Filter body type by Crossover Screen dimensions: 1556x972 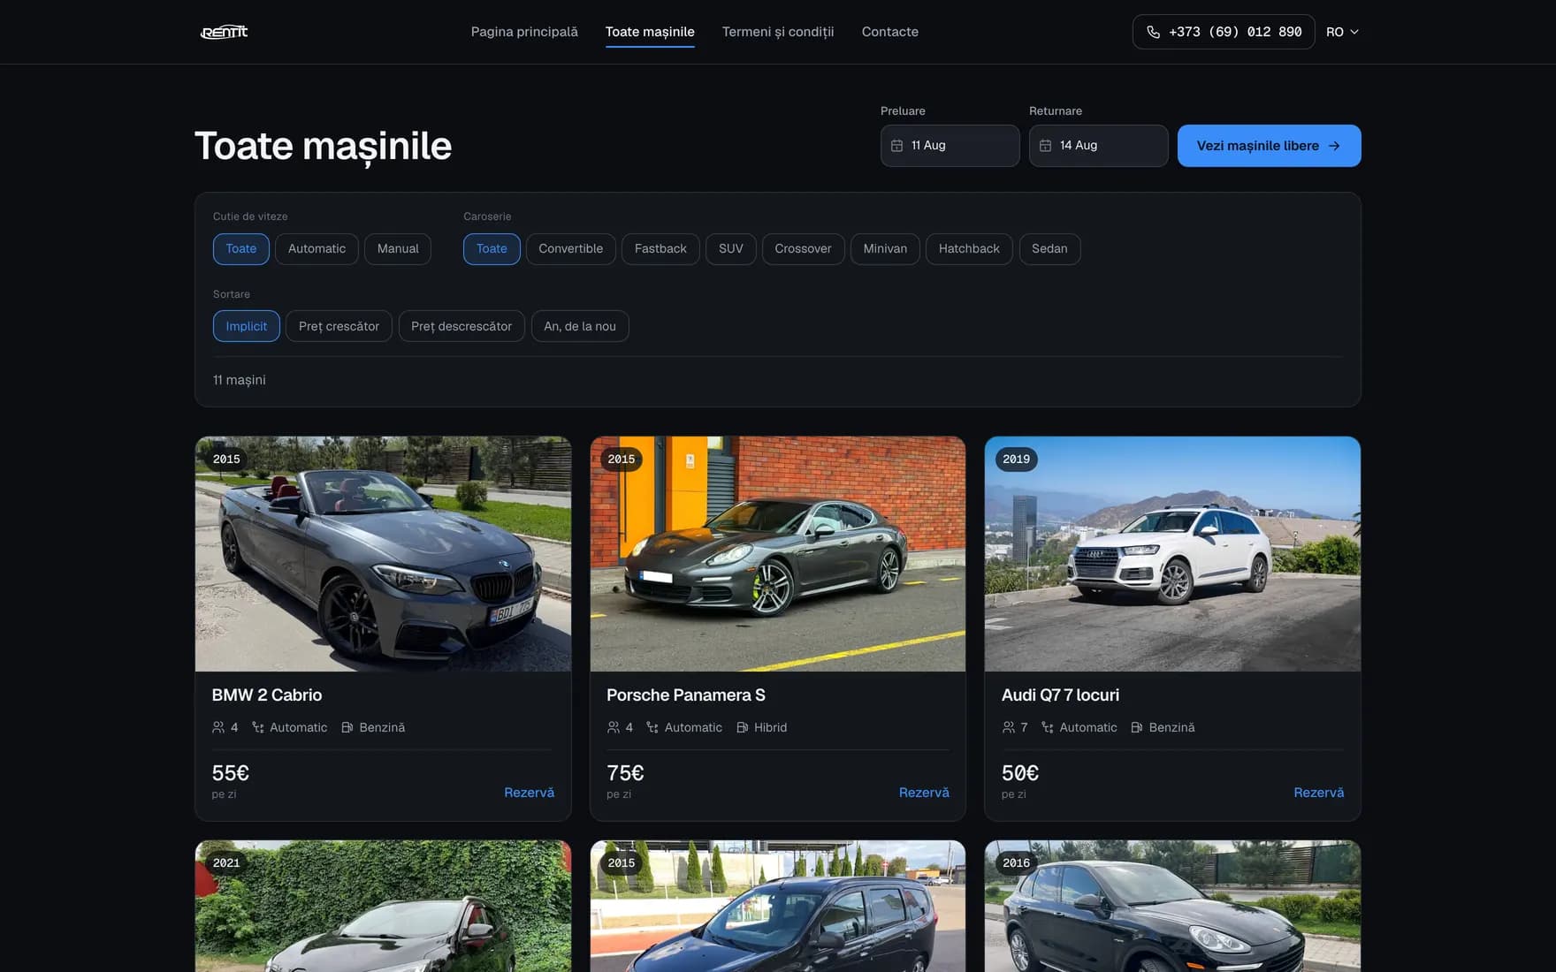pyautogui.click(x=804, y=249)
